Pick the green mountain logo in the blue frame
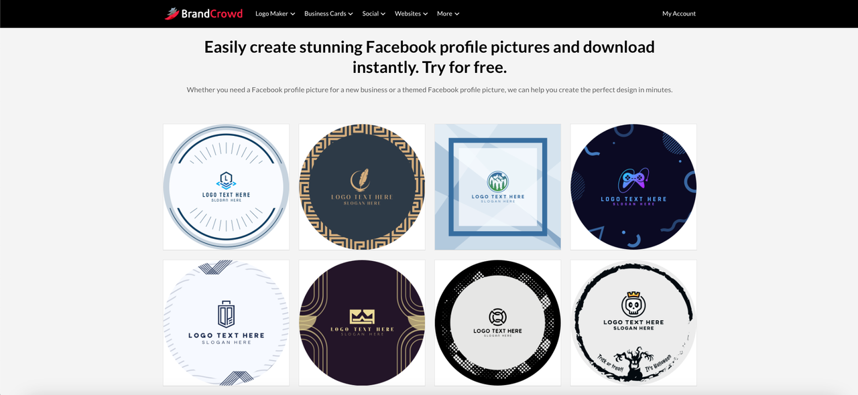Image resolution: width=858 pixels, height=395 pixels. 498,181
